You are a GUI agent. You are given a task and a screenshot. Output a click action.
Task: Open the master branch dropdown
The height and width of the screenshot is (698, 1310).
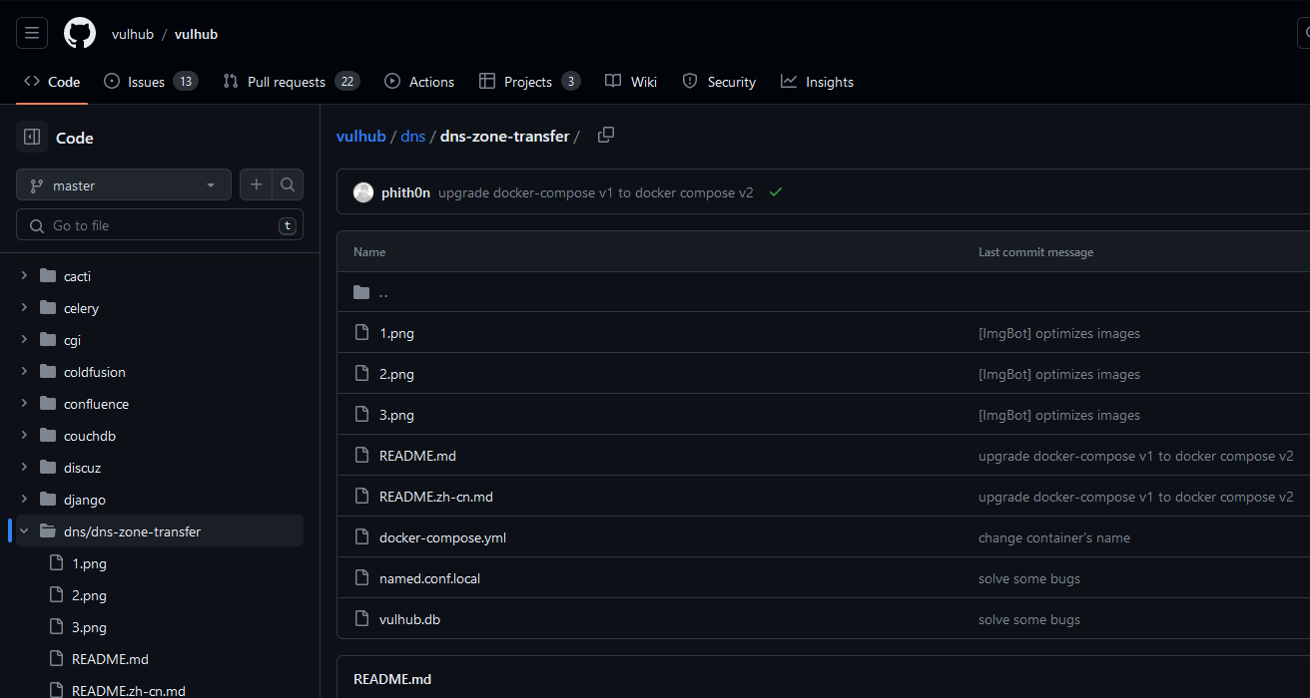(x=124, y=184)
